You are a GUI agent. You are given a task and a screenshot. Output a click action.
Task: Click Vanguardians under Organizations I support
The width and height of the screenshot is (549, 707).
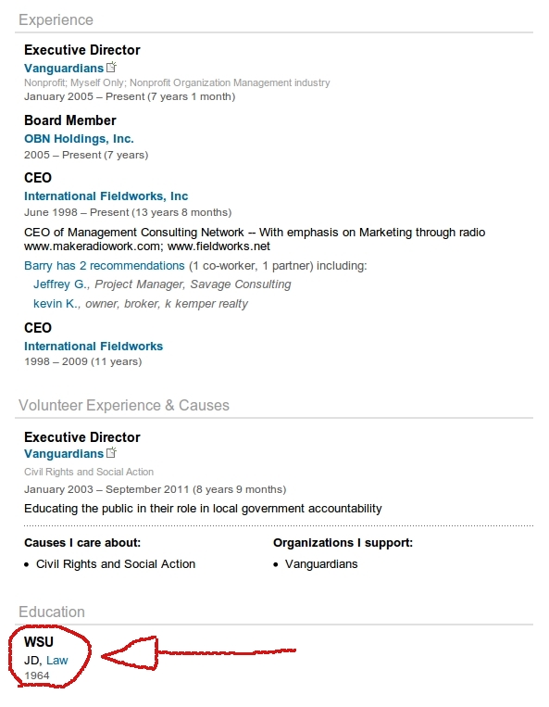(x=321, y=564)
